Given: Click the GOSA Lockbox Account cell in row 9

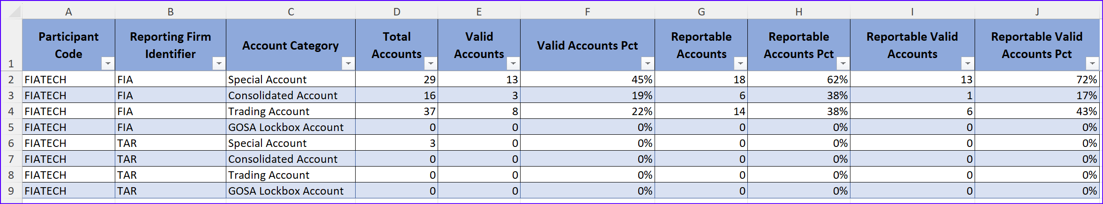Looking at the screenshot, I should [x=290, y=191].
